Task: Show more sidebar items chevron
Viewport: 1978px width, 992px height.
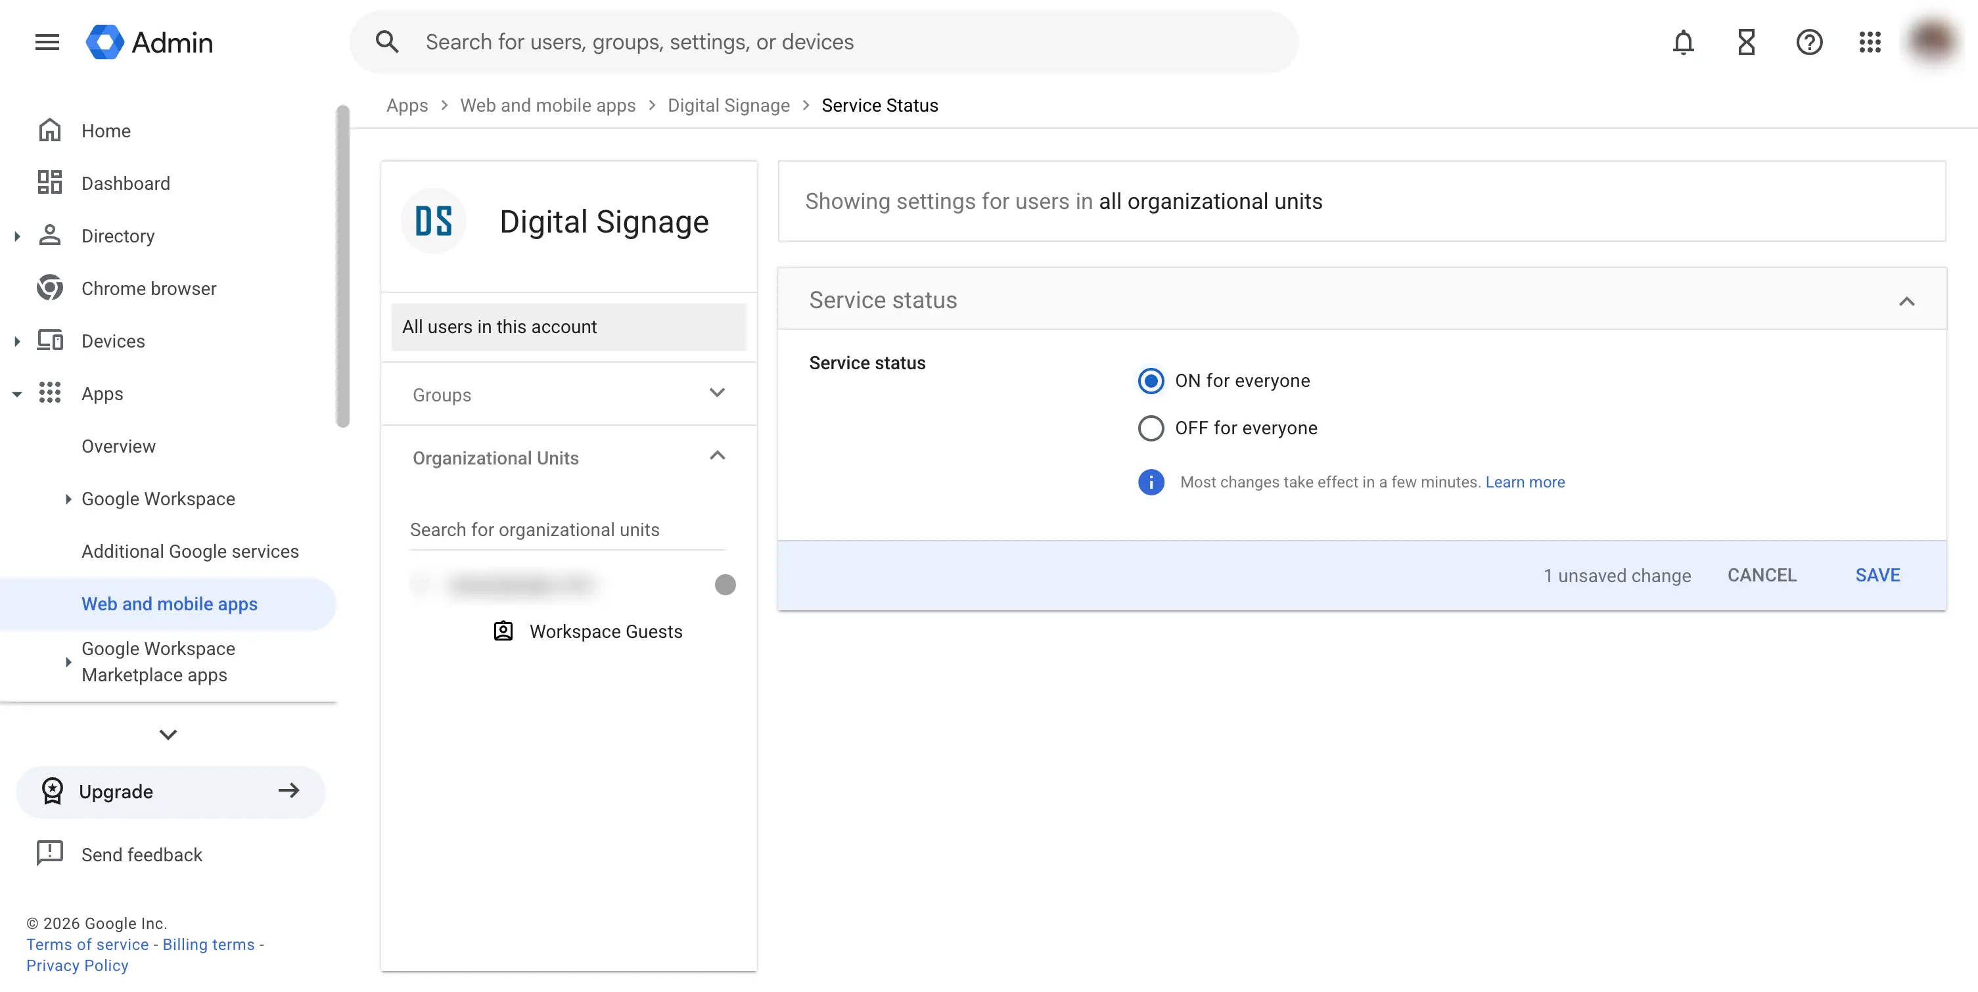Action: pyautogui.click(x=168, y=734)
